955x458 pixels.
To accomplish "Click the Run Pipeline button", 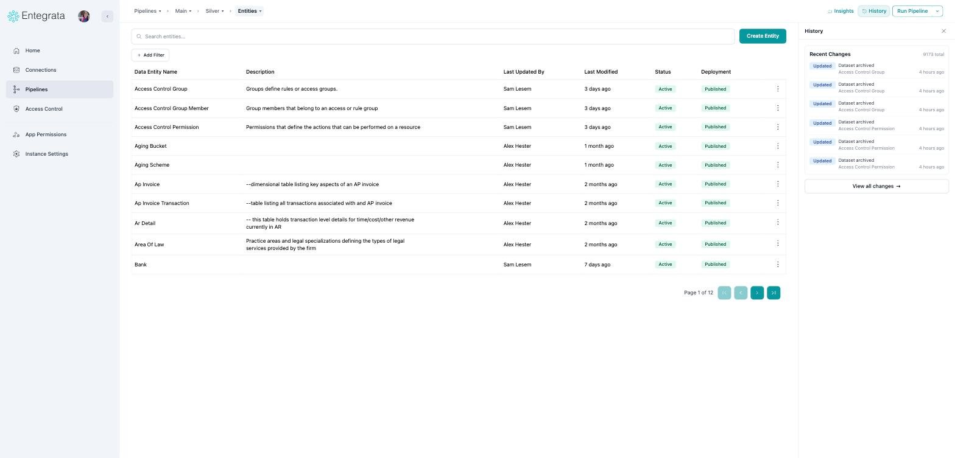I will point(912,11).
